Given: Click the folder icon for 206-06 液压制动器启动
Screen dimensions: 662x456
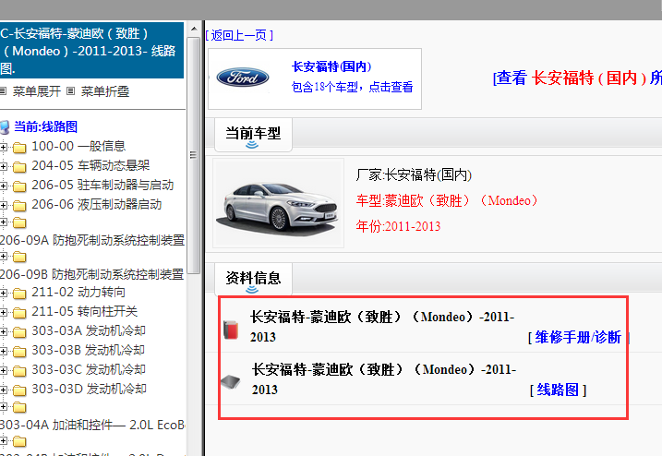Looking at the screenshot, I should 19,206.
